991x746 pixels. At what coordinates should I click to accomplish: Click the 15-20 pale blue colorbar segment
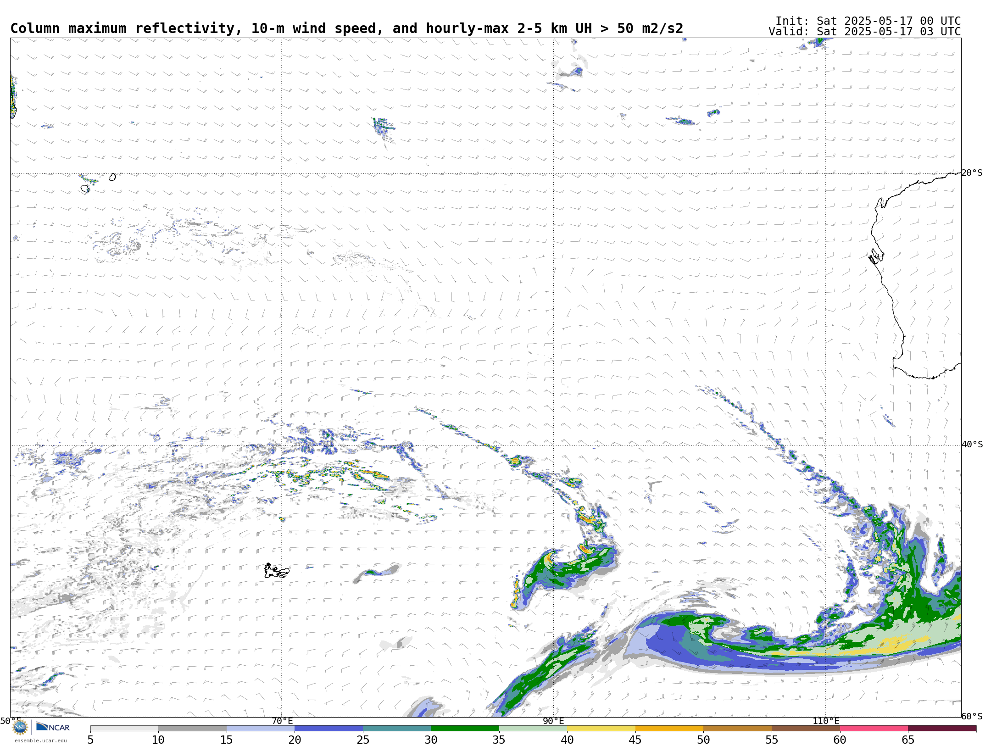point(261,729)
